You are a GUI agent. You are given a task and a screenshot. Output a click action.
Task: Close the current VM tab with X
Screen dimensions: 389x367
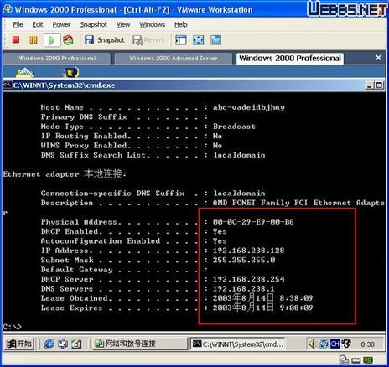click(378, 58)
